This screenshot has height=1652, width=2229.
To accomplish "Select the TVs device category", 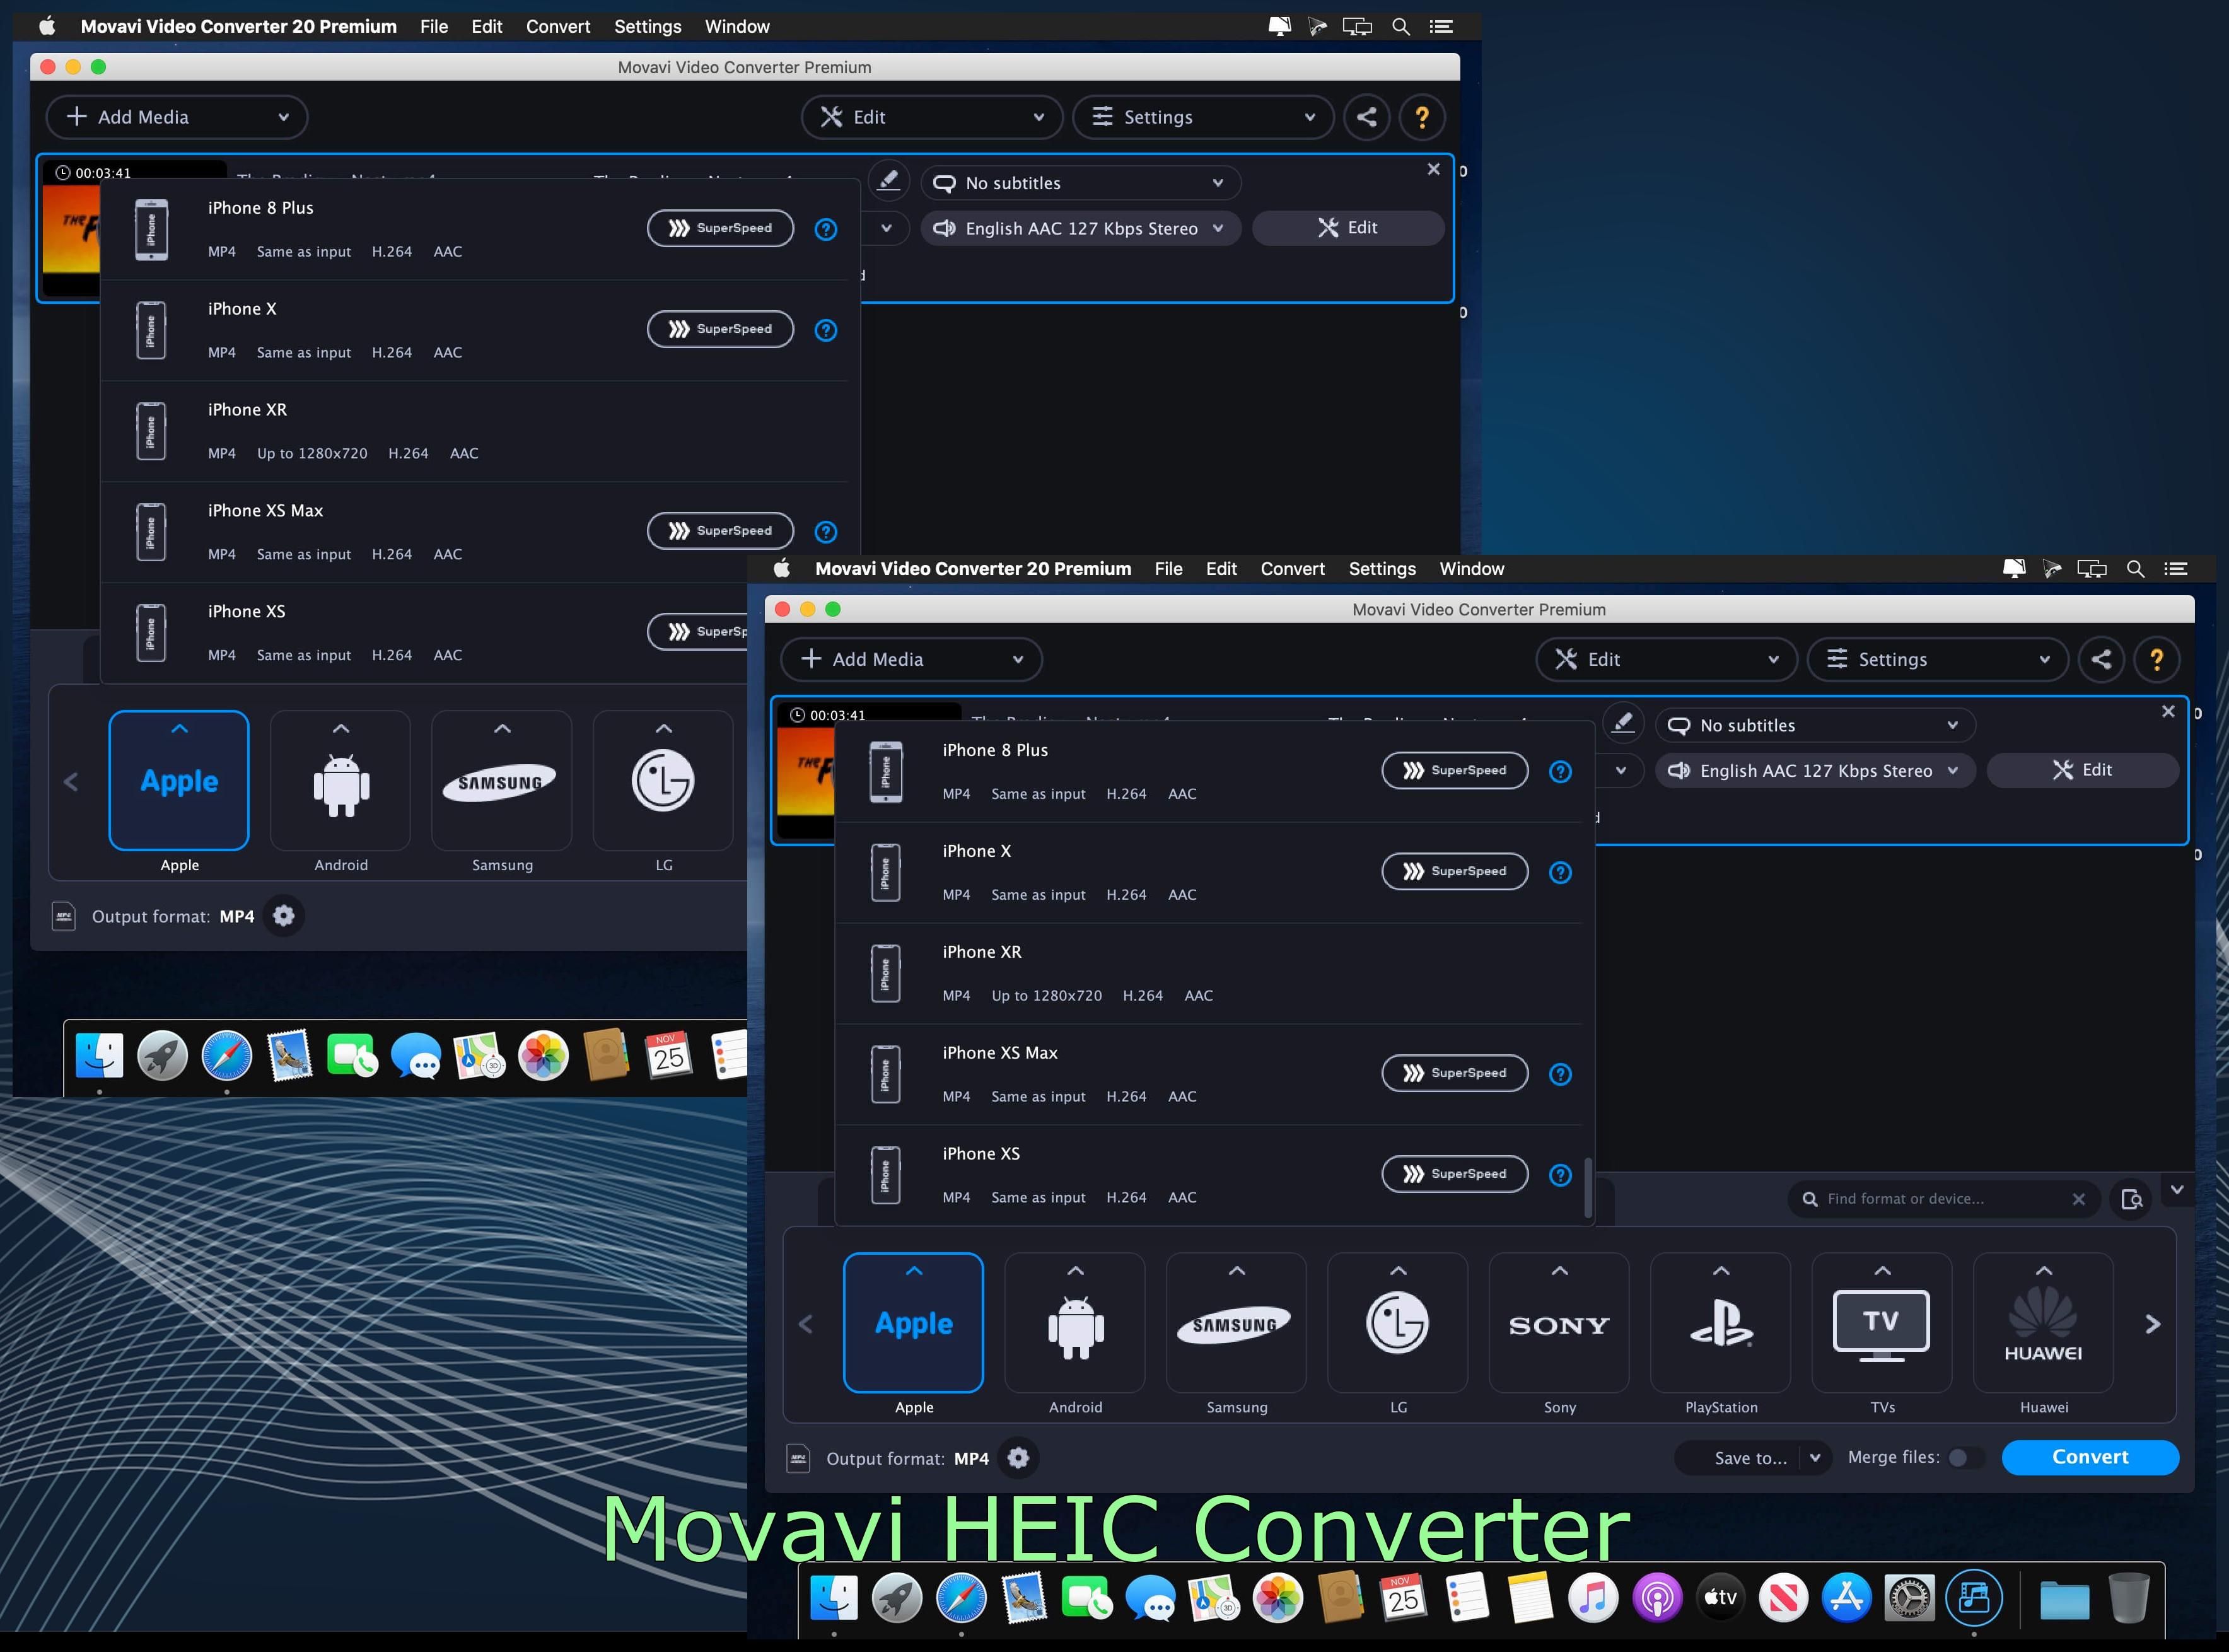I will pos(1882,1322).
